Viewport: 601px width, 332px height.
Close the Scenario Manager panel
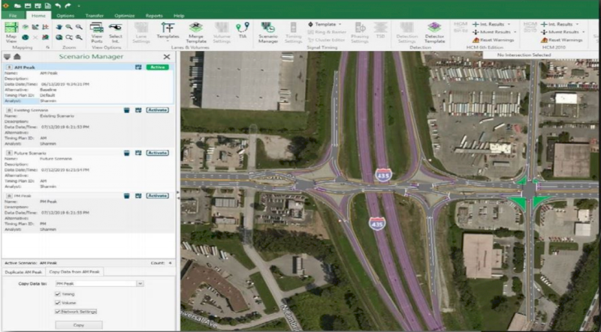click(166, 56)
